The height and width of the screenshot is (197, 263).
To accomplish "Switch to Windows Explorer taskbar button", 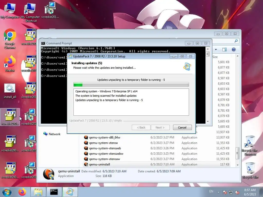I will [38, 192].
